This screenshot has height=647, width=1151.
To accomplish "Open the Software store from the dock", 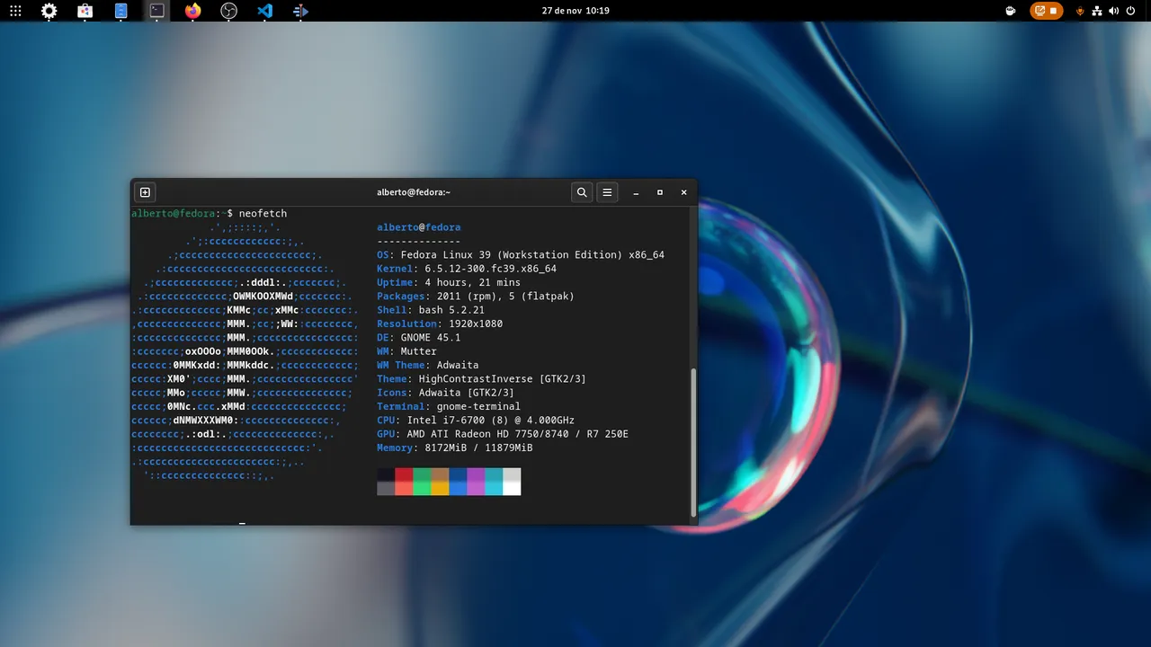I will (x=85, y=11).
